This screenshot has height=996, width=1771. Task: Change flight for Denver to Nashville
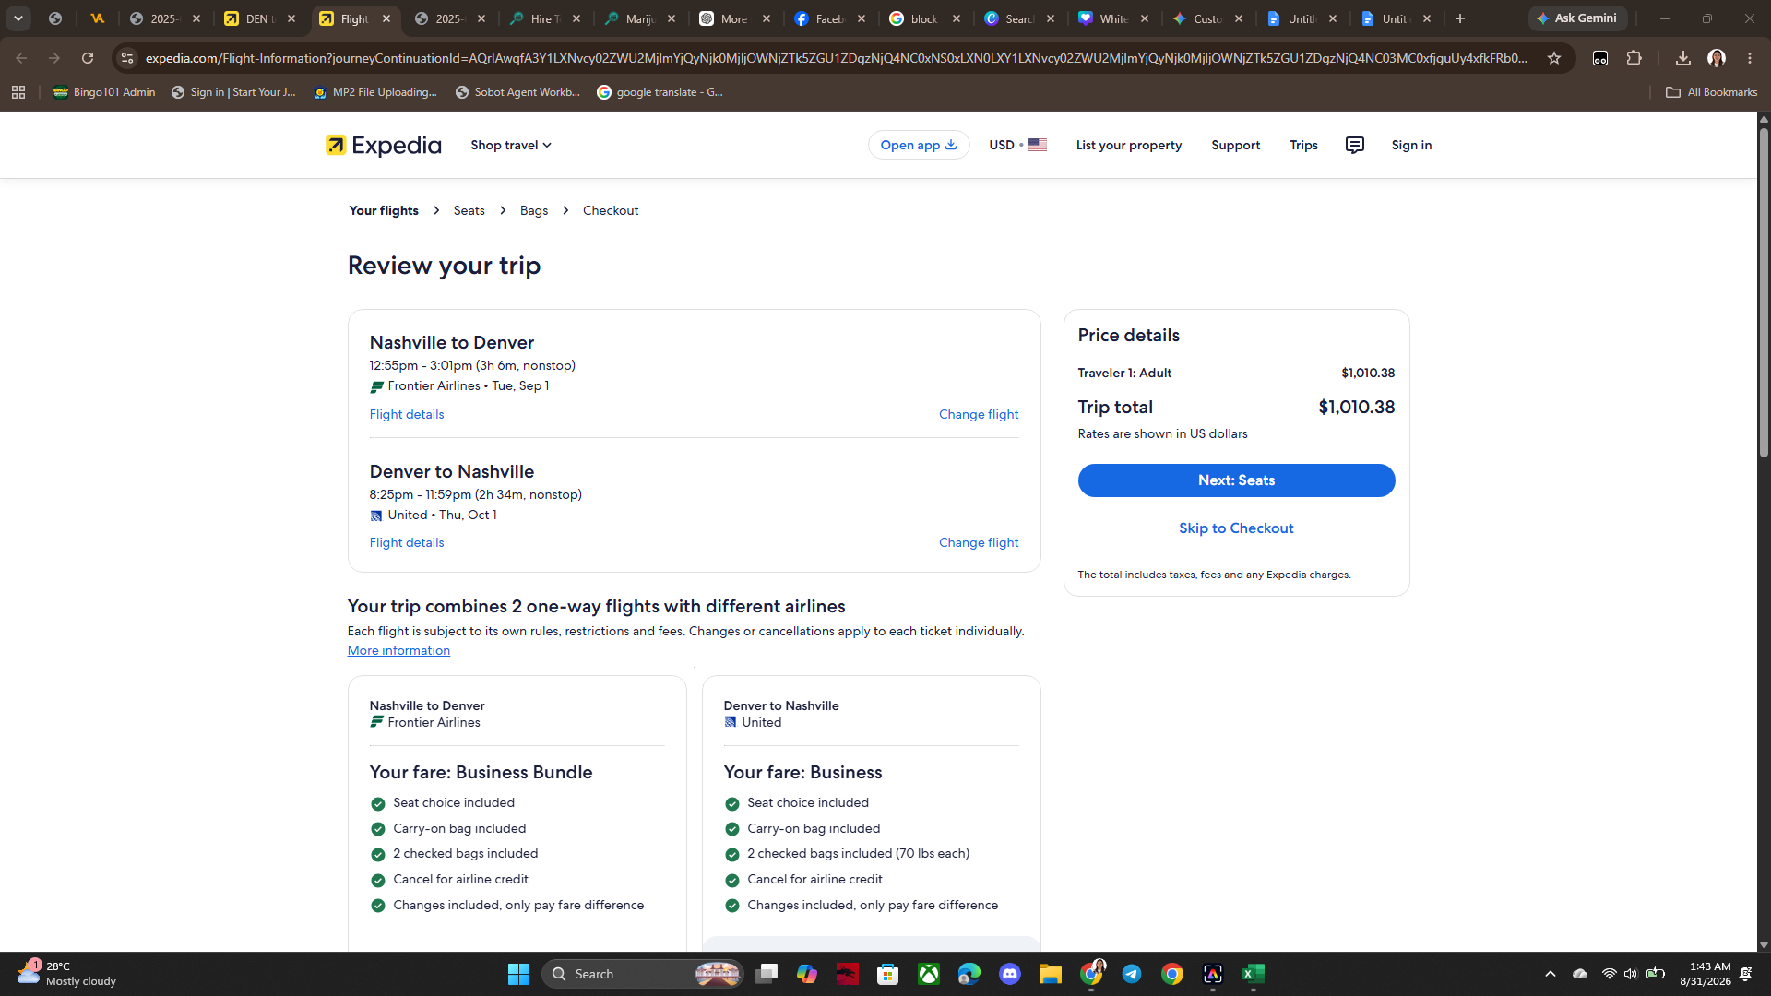coord(979,542)
